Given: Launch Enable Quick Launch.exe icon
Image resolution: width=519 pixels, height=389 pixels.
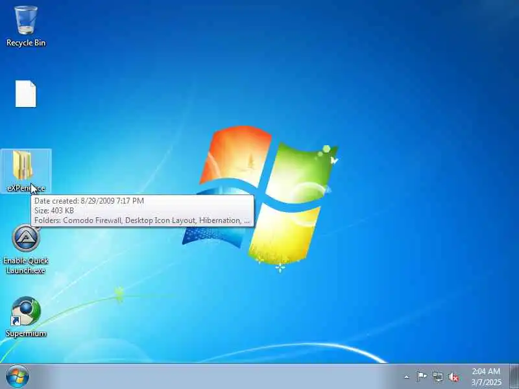Looking at the screenshot, I should [x=26, y=250].
